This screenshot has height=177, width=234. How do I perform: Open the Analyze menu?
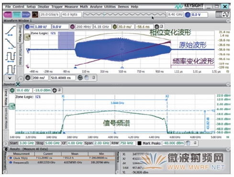tap(96, 7)
